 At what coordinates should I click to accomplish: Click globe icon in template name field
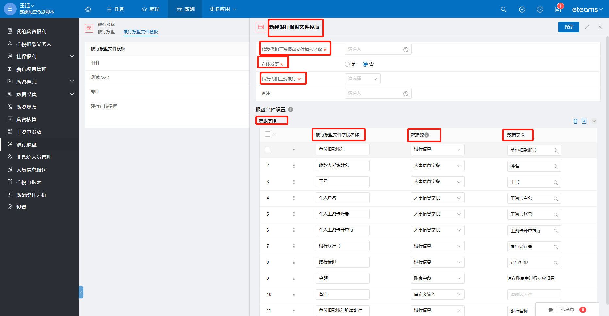pyautogui.click(x=406, y=50)
